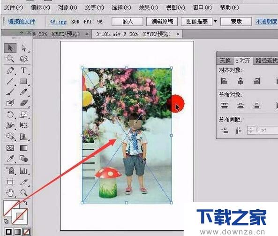The height and width of the screenshot is (236, 278).
Task: Select the Hand tool
Action: (10, 193)
